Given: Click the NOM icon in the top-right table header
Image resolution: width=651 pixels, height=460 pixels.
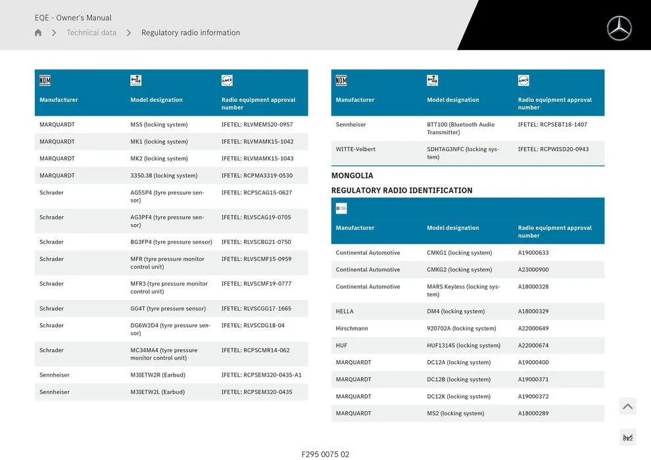Looking at the screenshot, I should [341, 81].
